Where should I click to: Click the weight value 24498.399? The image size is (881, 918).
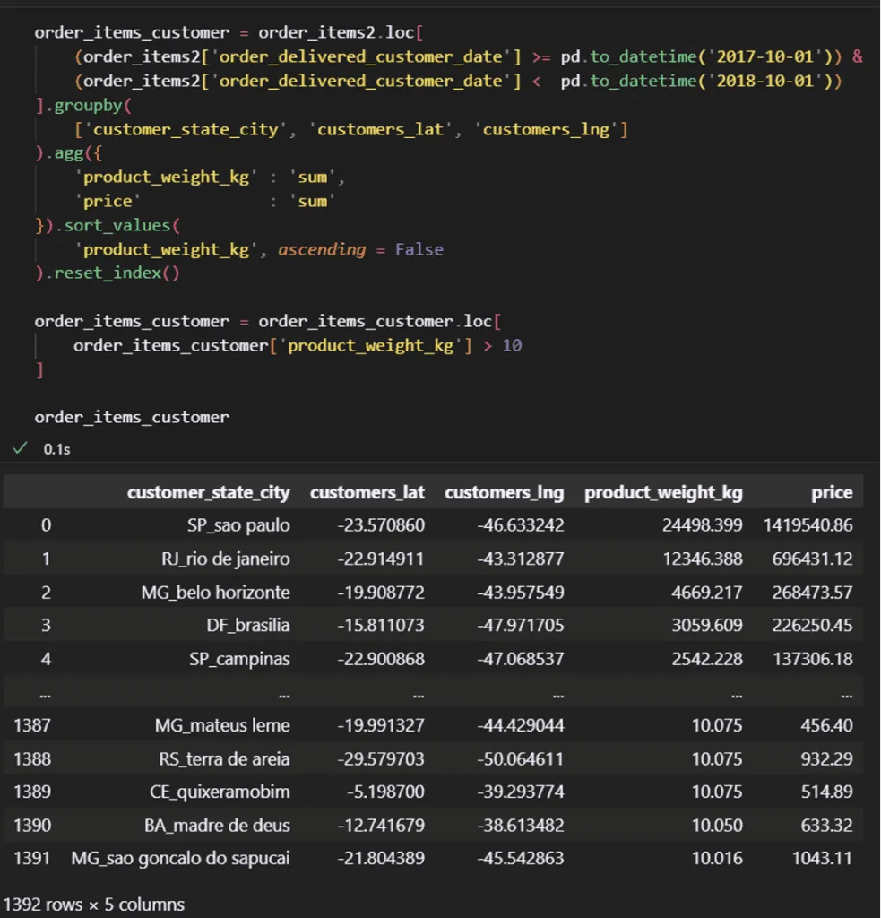coord(702,525)
